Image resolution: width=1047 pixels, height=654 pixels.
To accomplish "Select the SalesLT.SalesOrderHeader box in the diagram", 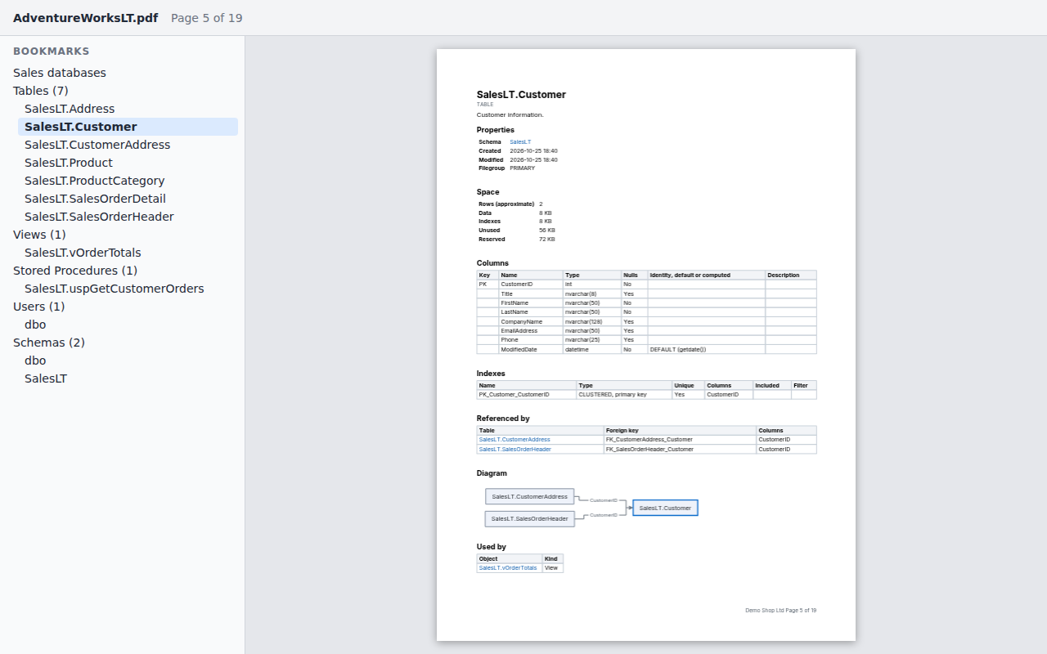I will coord(530,519).
